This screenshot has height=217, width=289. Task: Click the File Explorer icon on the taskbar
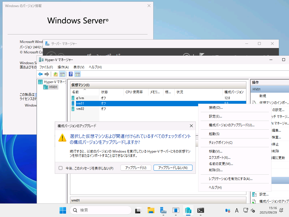[x=151, y=210]
